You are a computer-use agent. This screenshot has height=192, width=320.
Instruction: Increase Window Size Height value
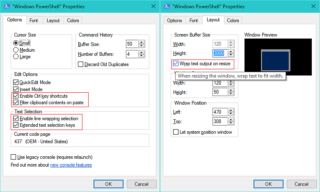click(x=231, y=90)
